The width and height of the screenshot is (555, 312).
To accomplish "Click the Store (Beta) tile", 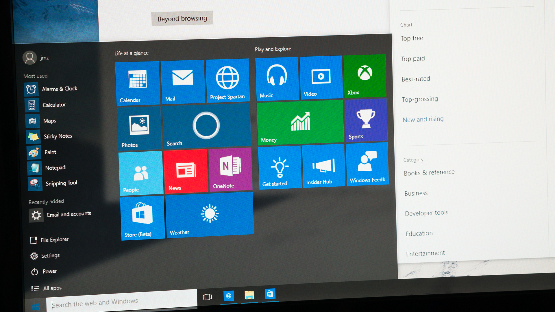I will [x=139, y=218].
